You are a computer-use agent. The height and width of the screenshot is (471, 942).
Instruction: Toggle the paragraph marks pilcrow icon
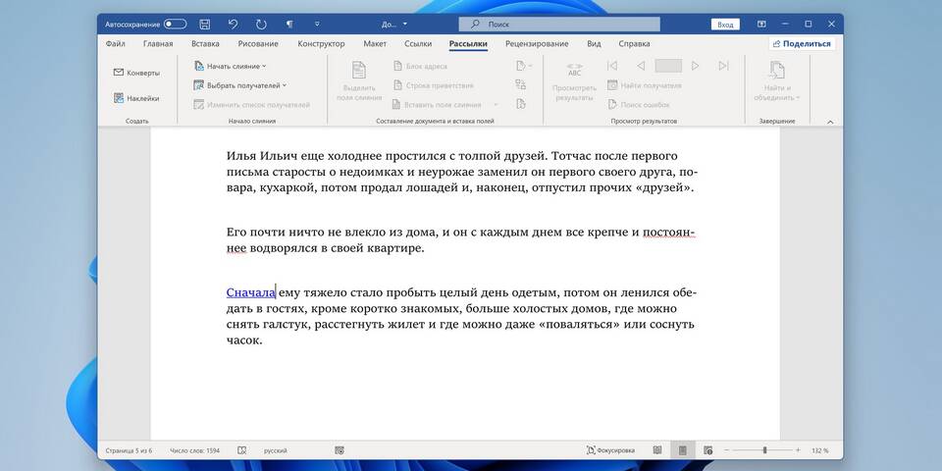coord(289,25)
